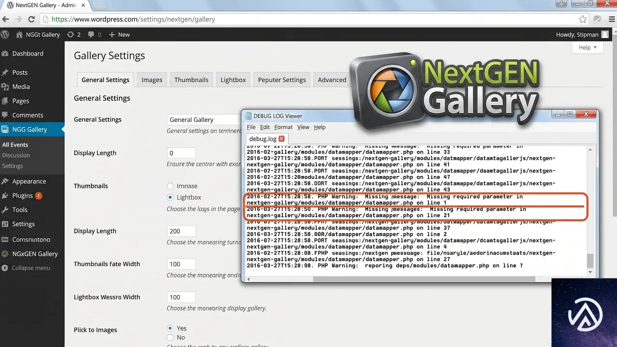The width and height of the screenshot is (617, 347).
Task: Open the WordPress logo menu in admin bar
Action: [x=5, y=35]
